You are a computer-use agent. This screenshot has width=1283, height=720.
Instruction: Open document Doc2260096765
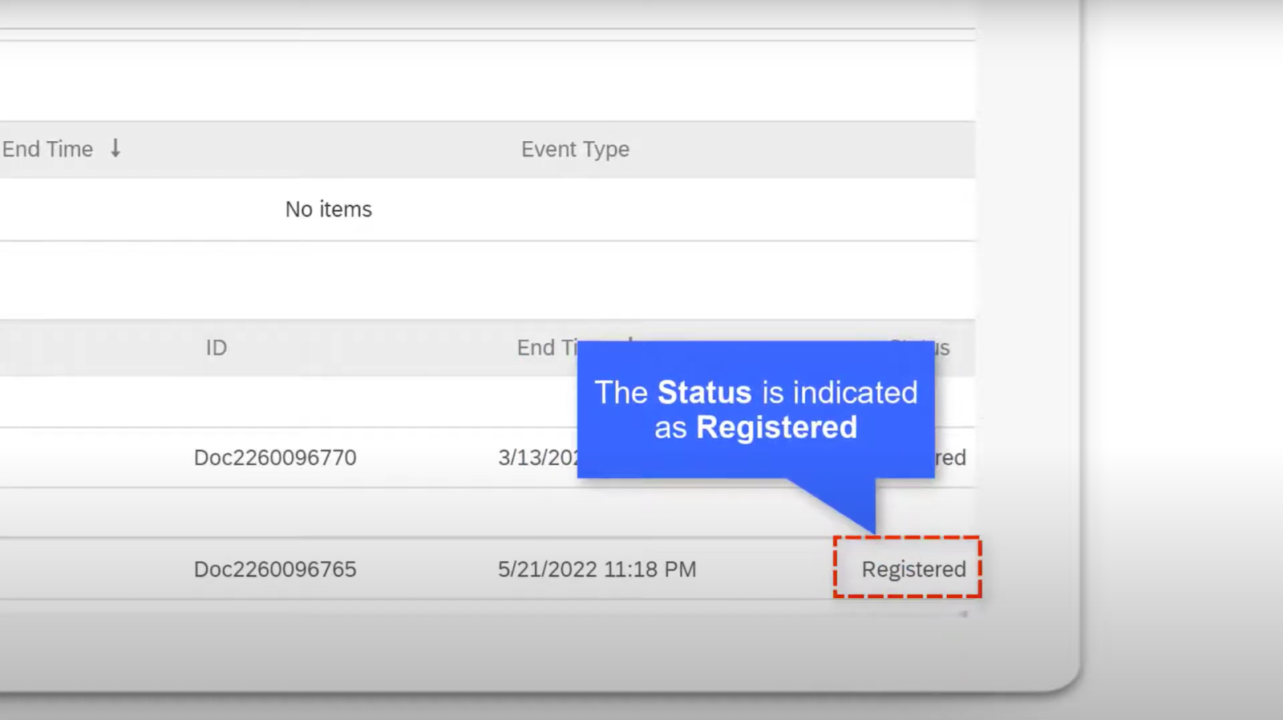(x=275, y=569)
